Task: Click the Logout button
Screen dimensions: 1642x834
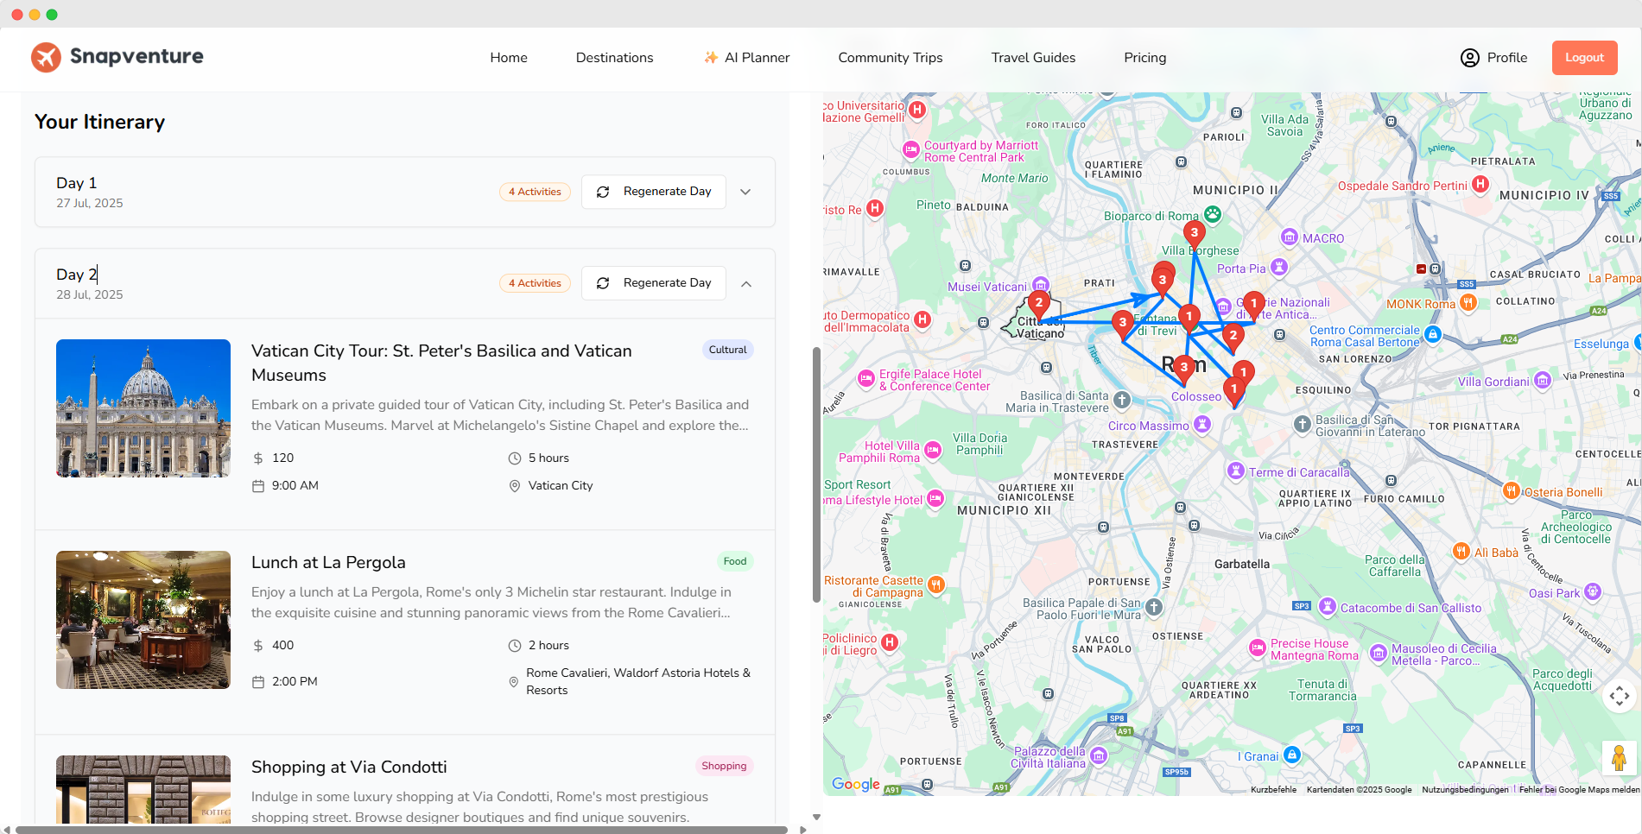Action: 1584,58
